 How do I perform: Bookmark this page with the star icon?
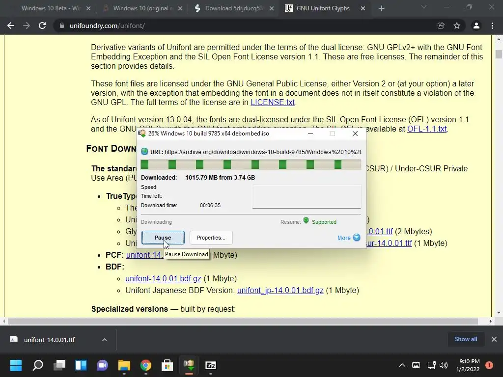(x=457, y=26)
